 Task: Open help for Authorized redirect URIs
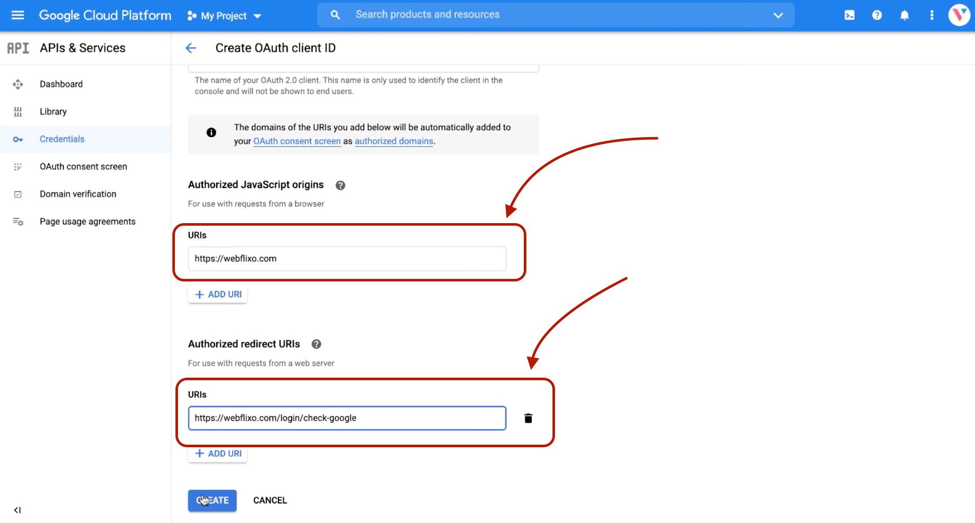pos(316,344)
